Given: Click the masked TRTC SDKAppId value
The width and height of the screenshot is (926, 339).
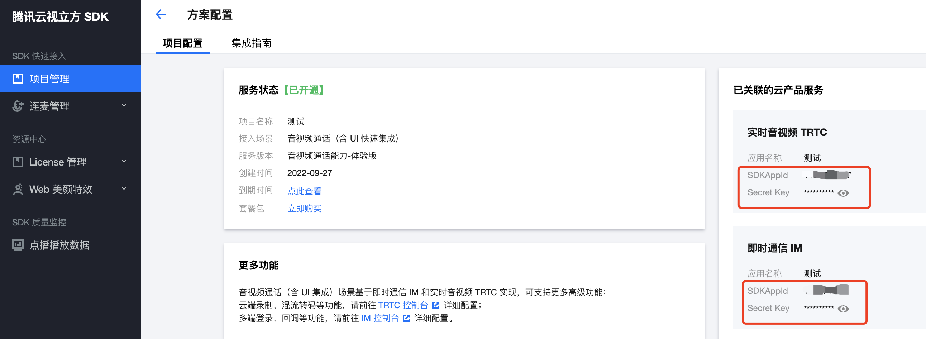Looking at the screenshot, I should point(828,175).
